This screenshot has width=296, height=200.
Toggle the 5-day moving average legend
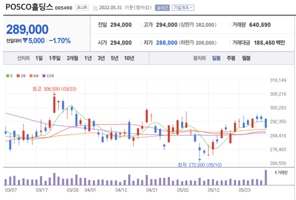click(x=10, y=76)
